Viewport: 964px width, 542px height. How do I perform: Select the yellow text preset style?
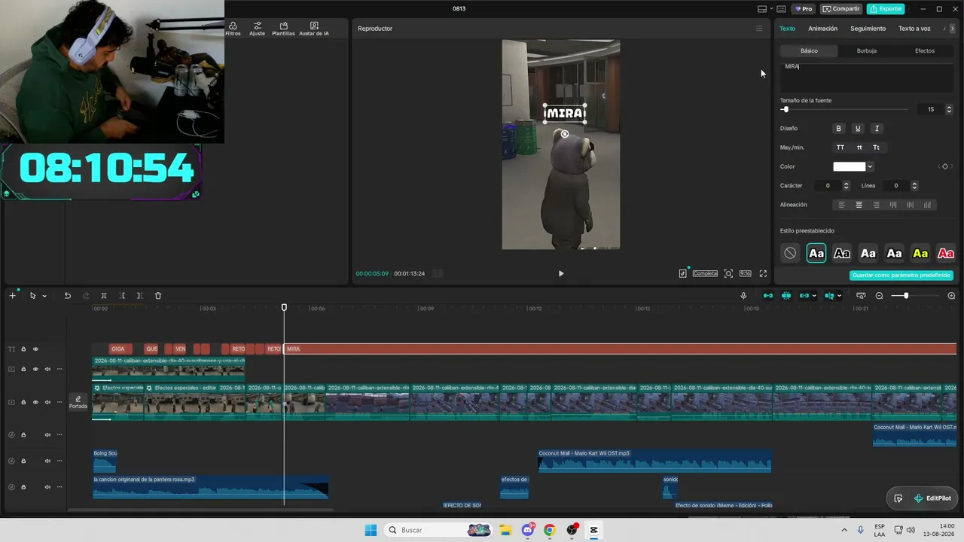point(920,254)
